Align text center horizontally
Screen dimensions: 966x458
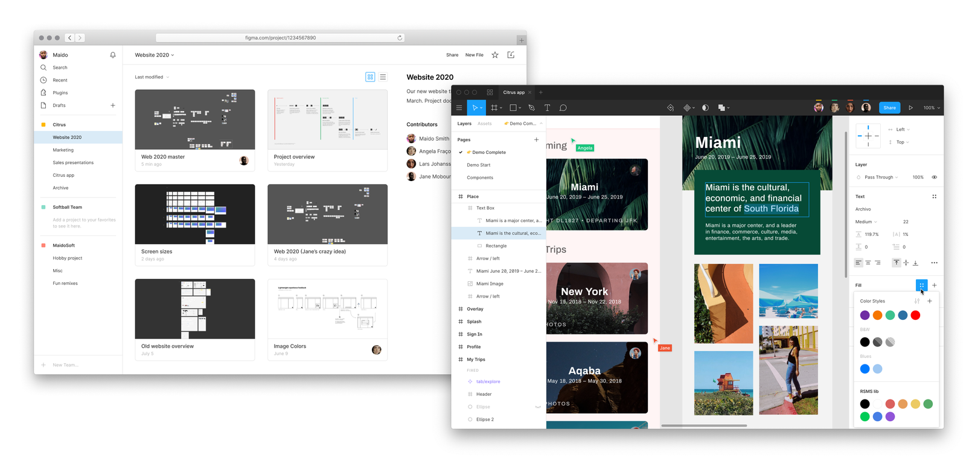[868, 263]
